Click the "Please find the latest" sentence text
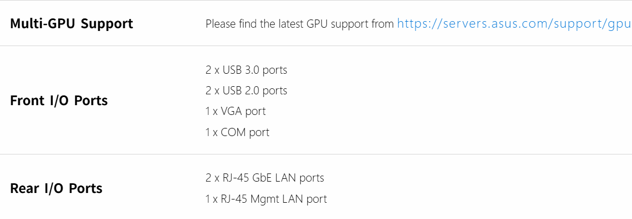 [300, 24]
